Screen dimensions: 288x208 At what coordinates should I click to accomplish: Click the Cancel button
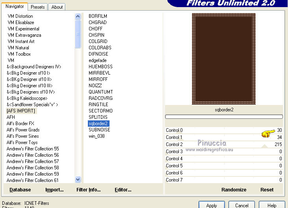(242, 205)
